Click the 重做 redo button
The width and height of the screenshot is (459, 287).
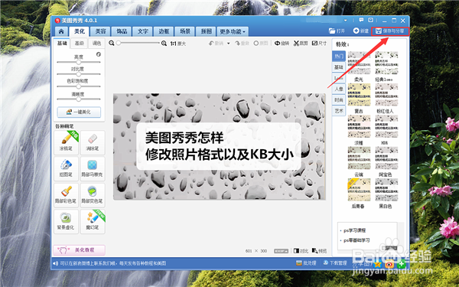click(242, 44)
